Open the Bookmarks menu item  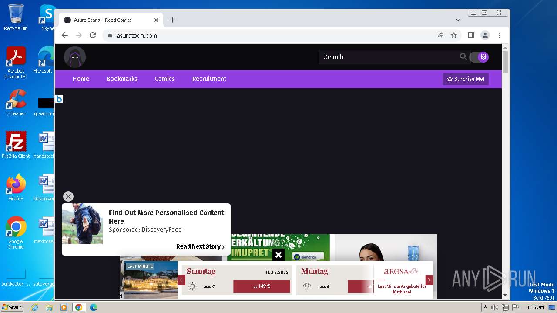pyautogui.click(x=122, y=79)
